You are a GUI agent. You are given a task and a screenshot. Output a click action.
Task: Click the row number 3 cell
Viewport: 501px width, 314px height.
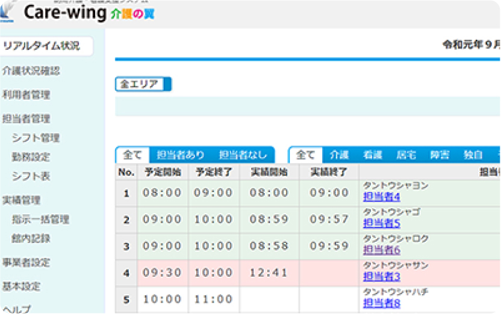coord(126,247)
